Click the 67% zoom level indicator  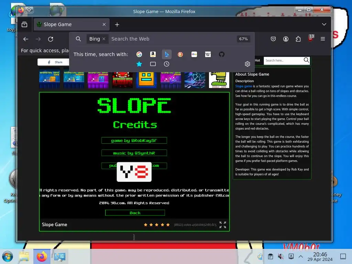[x=243, y=39]
